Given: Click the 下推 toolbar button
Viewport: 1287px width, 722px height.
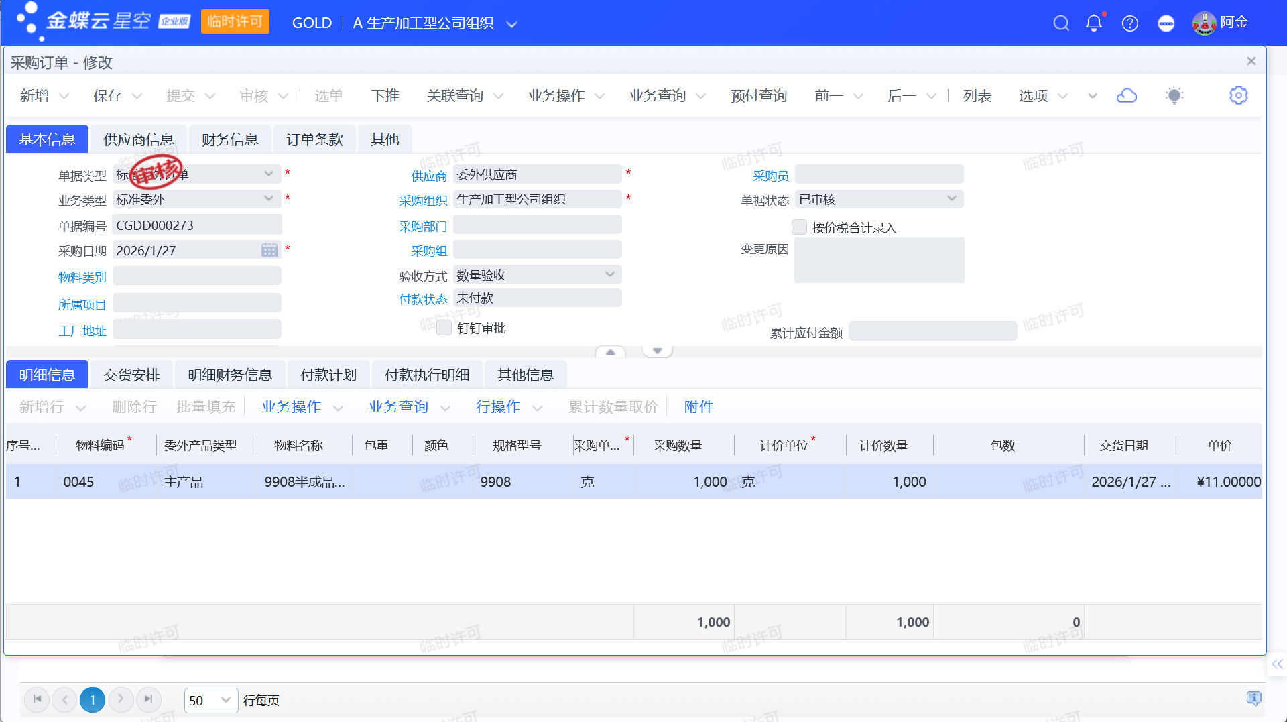Looking at the screenshot, I should (x=385, y=96).
